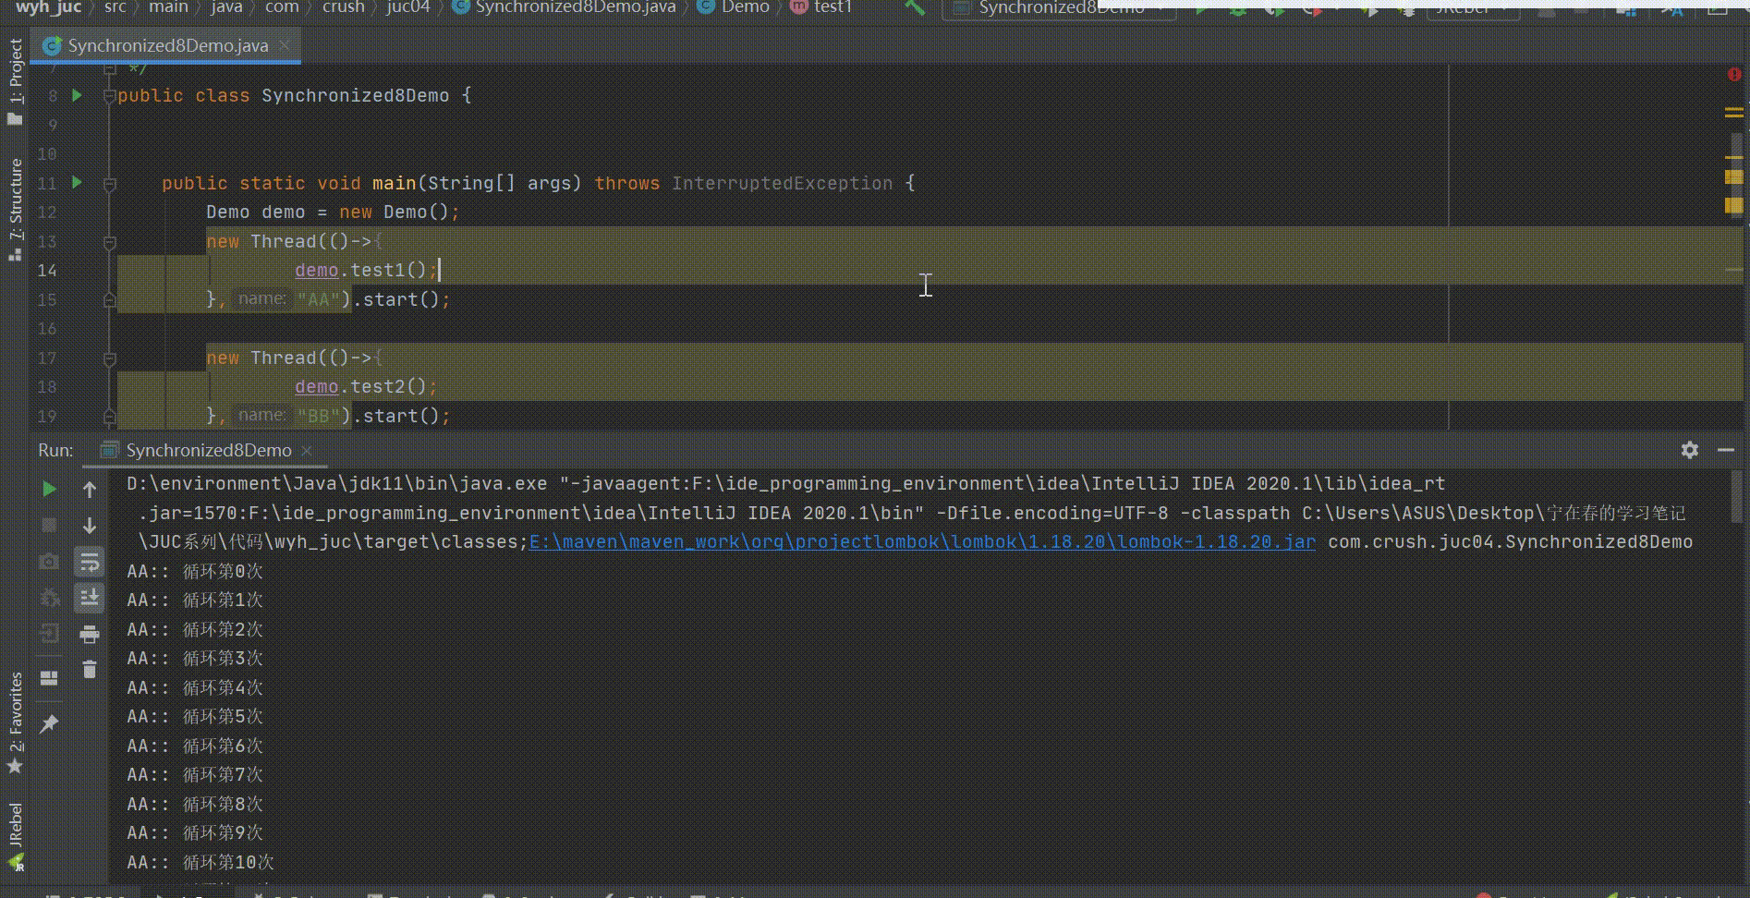This screenshot has height=898, width=1750.
Task: Click the run gutter arrow beside class Synchronized8Demo
Action: (78, 95)
